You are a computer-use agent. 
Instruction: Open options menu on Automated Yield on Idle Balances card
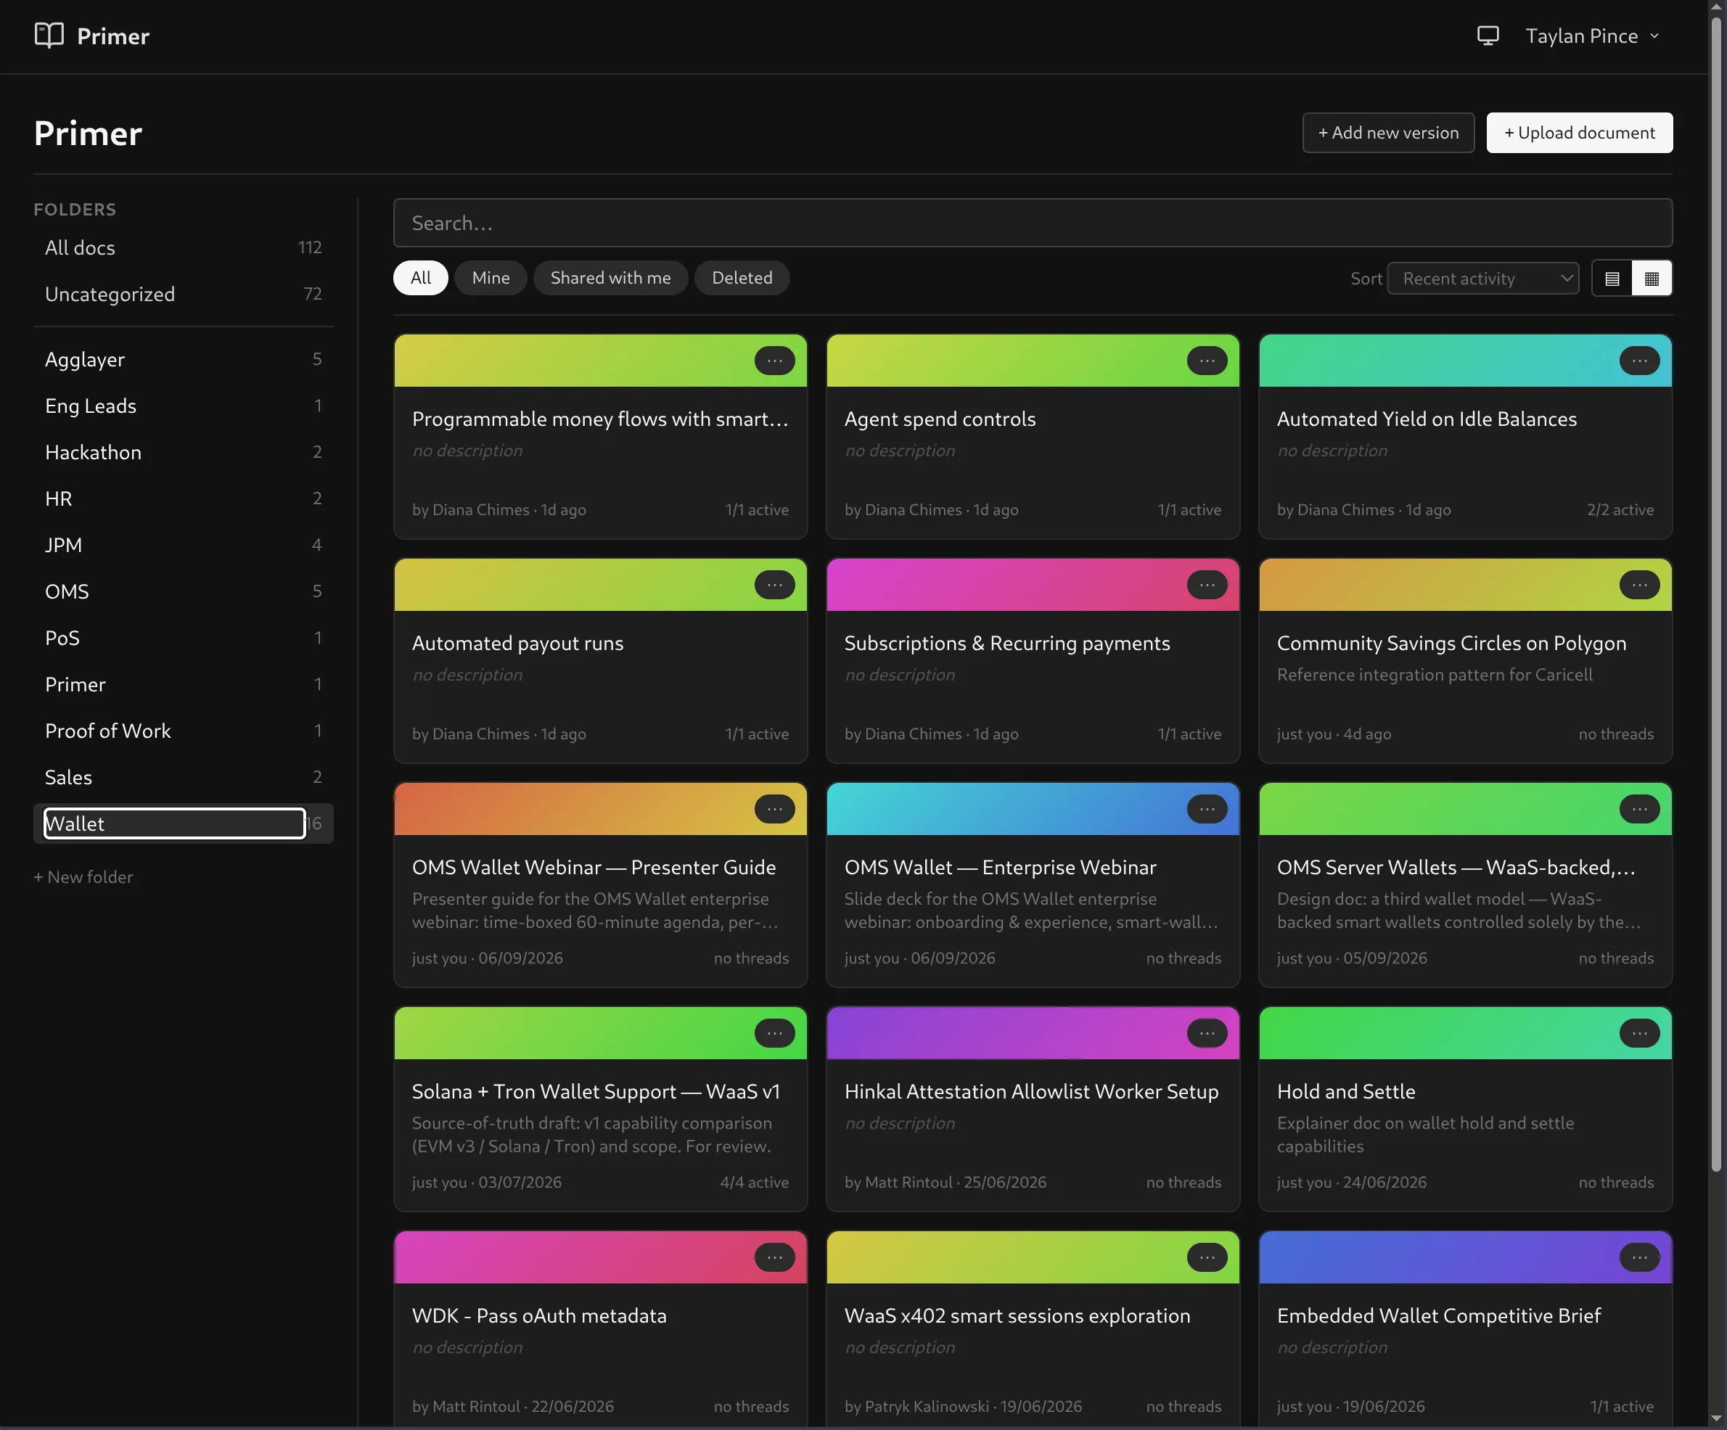click(x=1639, y=360)
